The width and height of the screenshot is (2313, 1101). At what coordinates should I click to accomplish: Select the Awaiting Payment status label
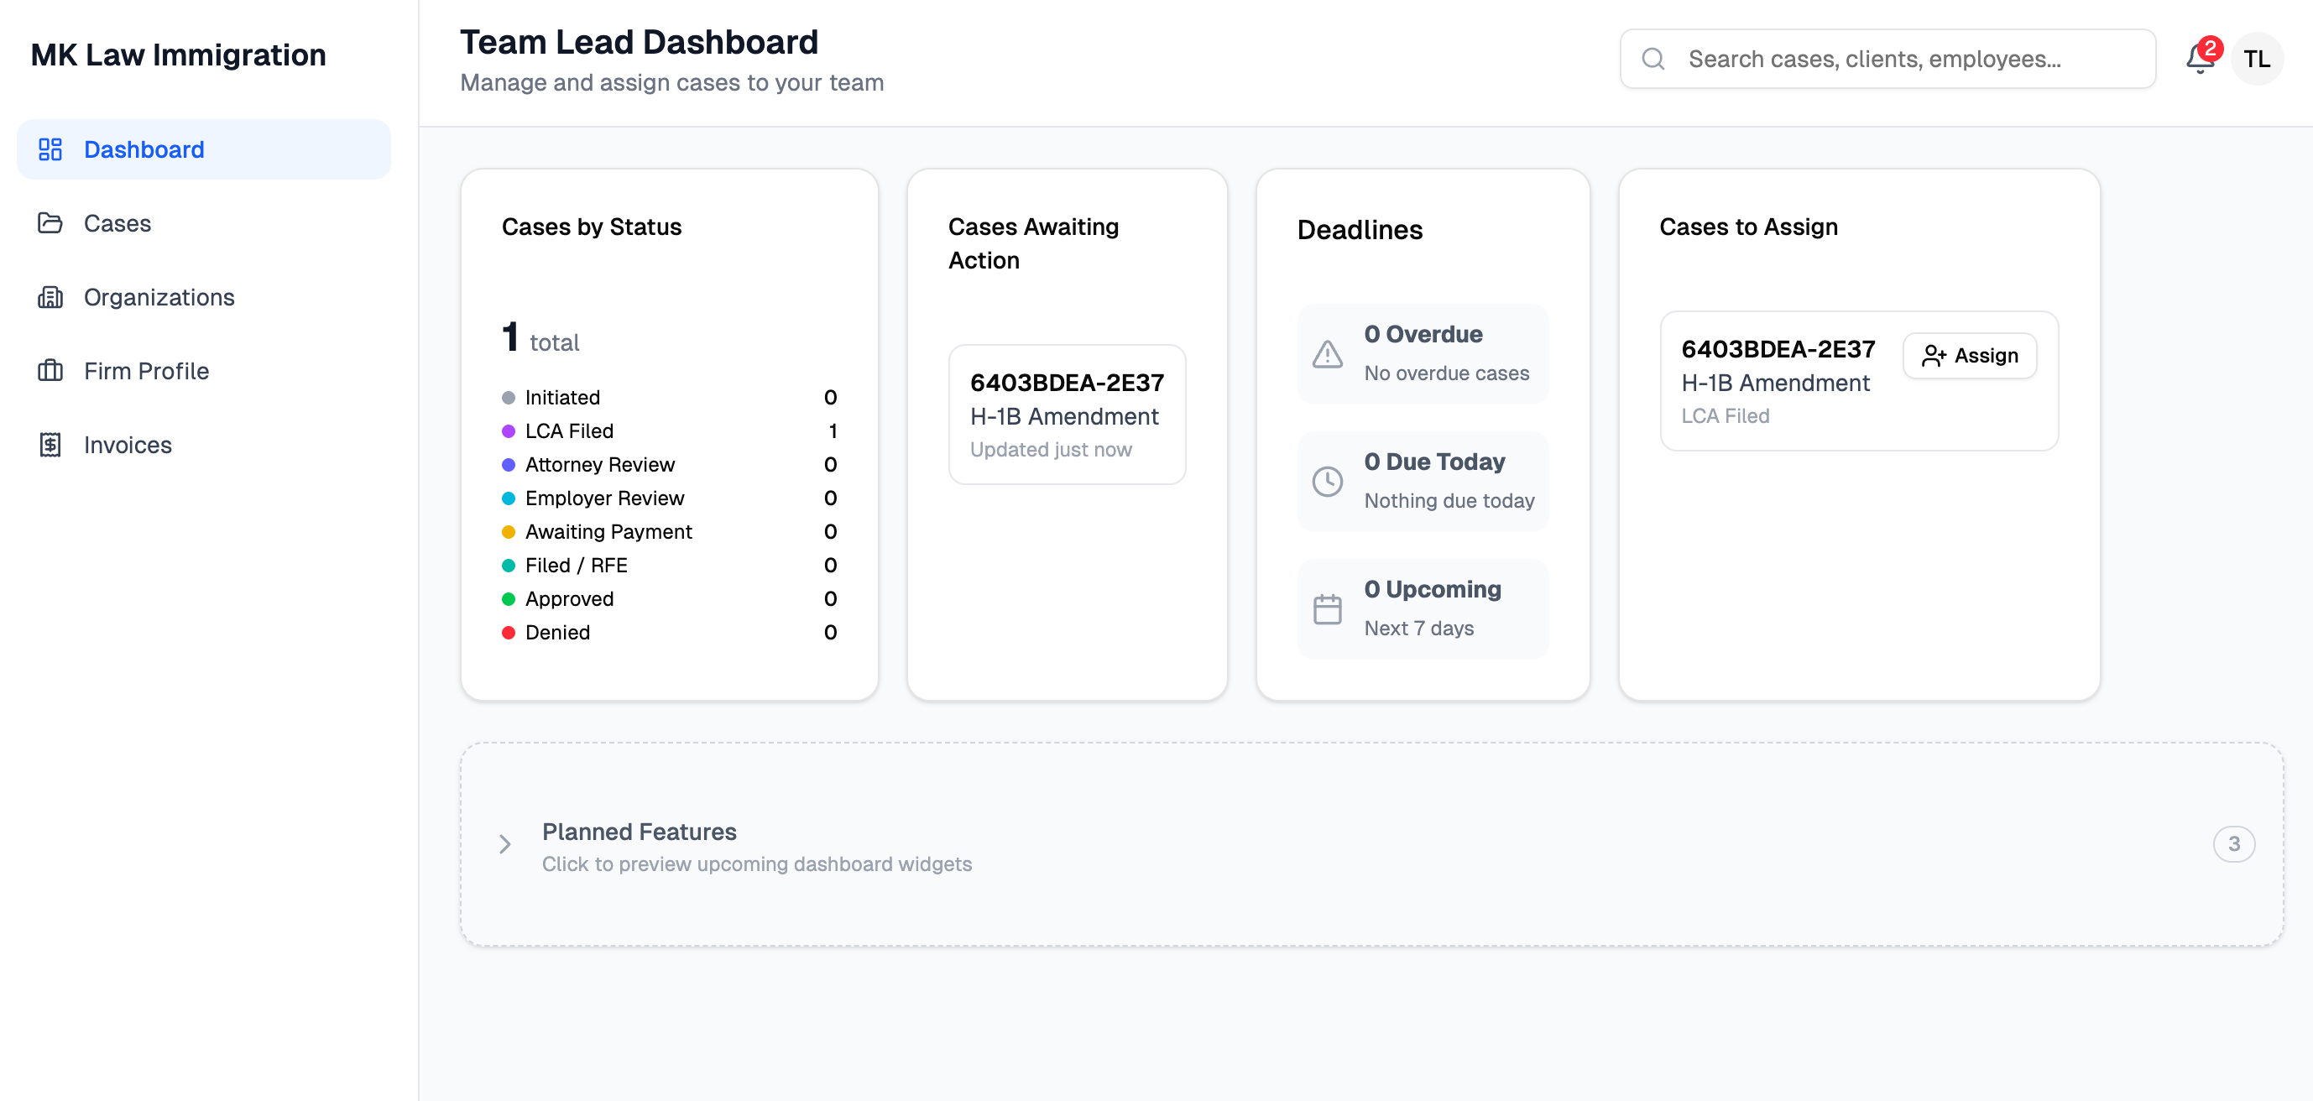tap(608, 532)
